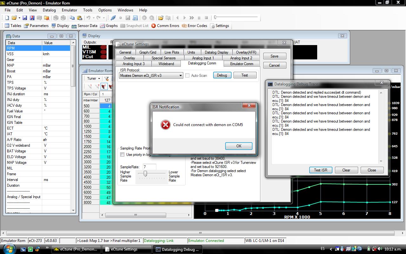Open the Emulator menu

69,10
